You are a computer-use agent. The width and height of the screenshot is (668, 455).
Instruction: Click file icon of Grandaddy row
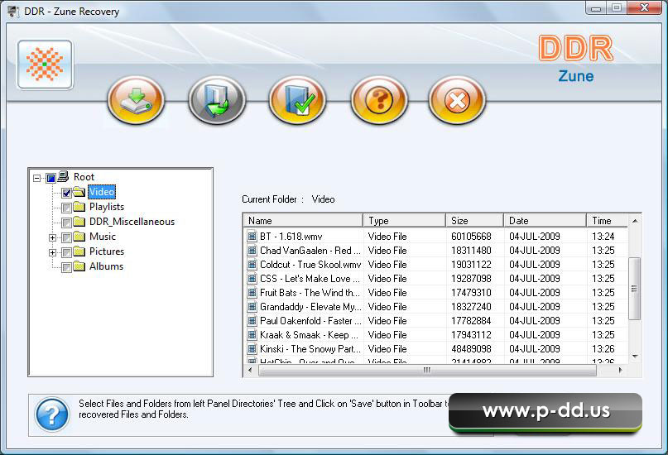tap(252, 306)
